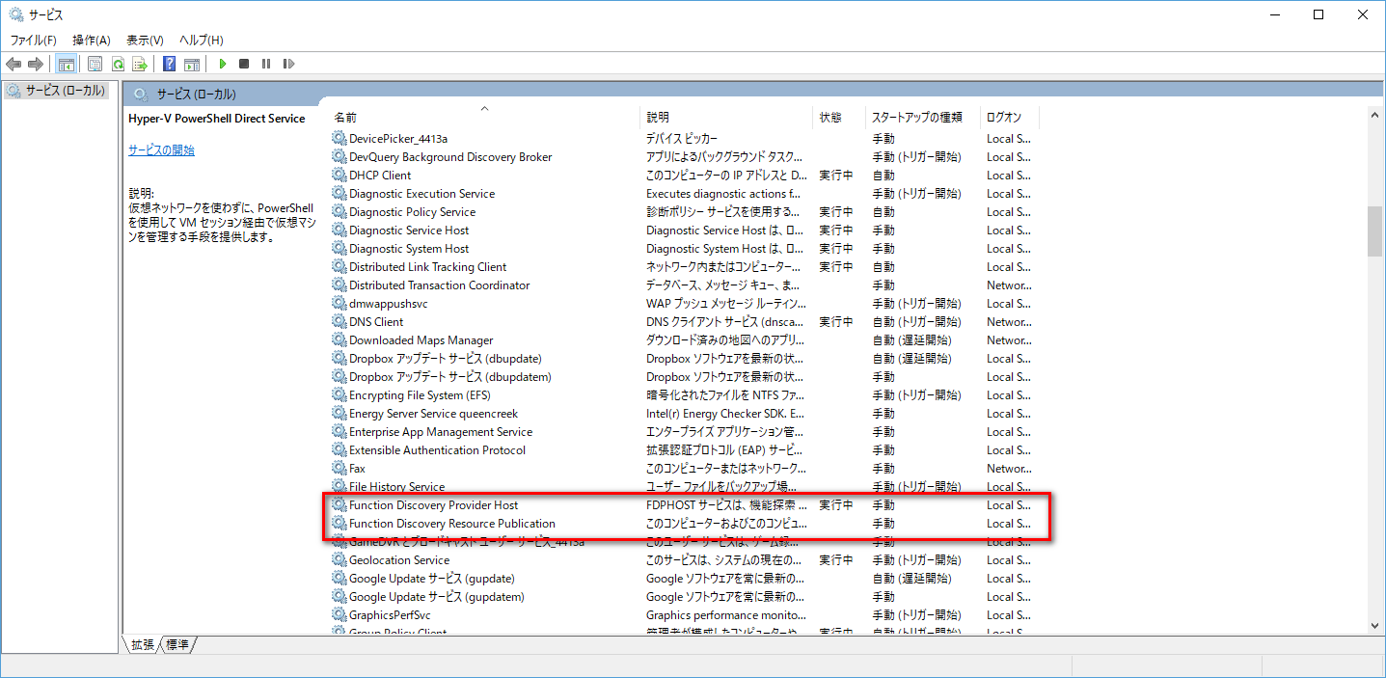Screen dimensions: 1386x678
Task: Click the Restart Service toolbar icon
Action: tap(288, 64)
